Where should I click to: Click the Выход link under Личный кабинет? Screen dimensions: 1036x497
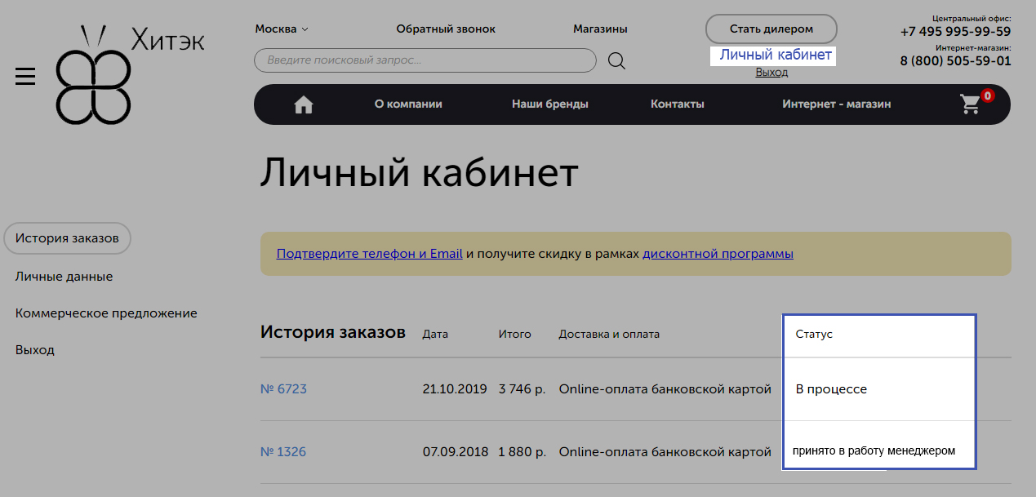[x=771, y=72]
